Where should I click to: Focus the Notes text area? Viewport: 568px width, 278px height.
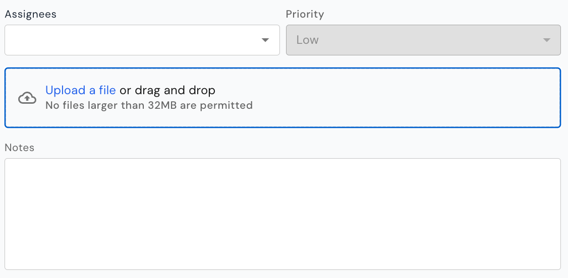point(282,214)
